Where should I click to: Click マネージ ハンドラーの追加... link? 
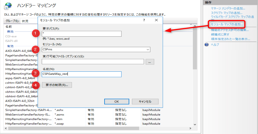(x=228, y=9)
